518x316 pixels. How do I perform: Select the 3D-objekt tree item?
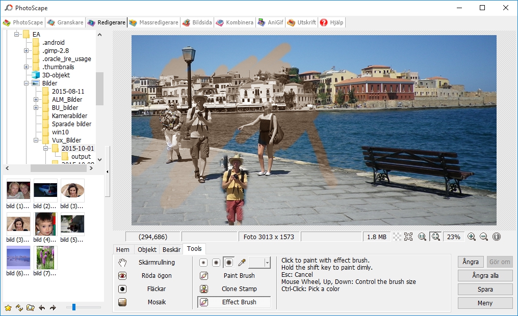[56, 75]
